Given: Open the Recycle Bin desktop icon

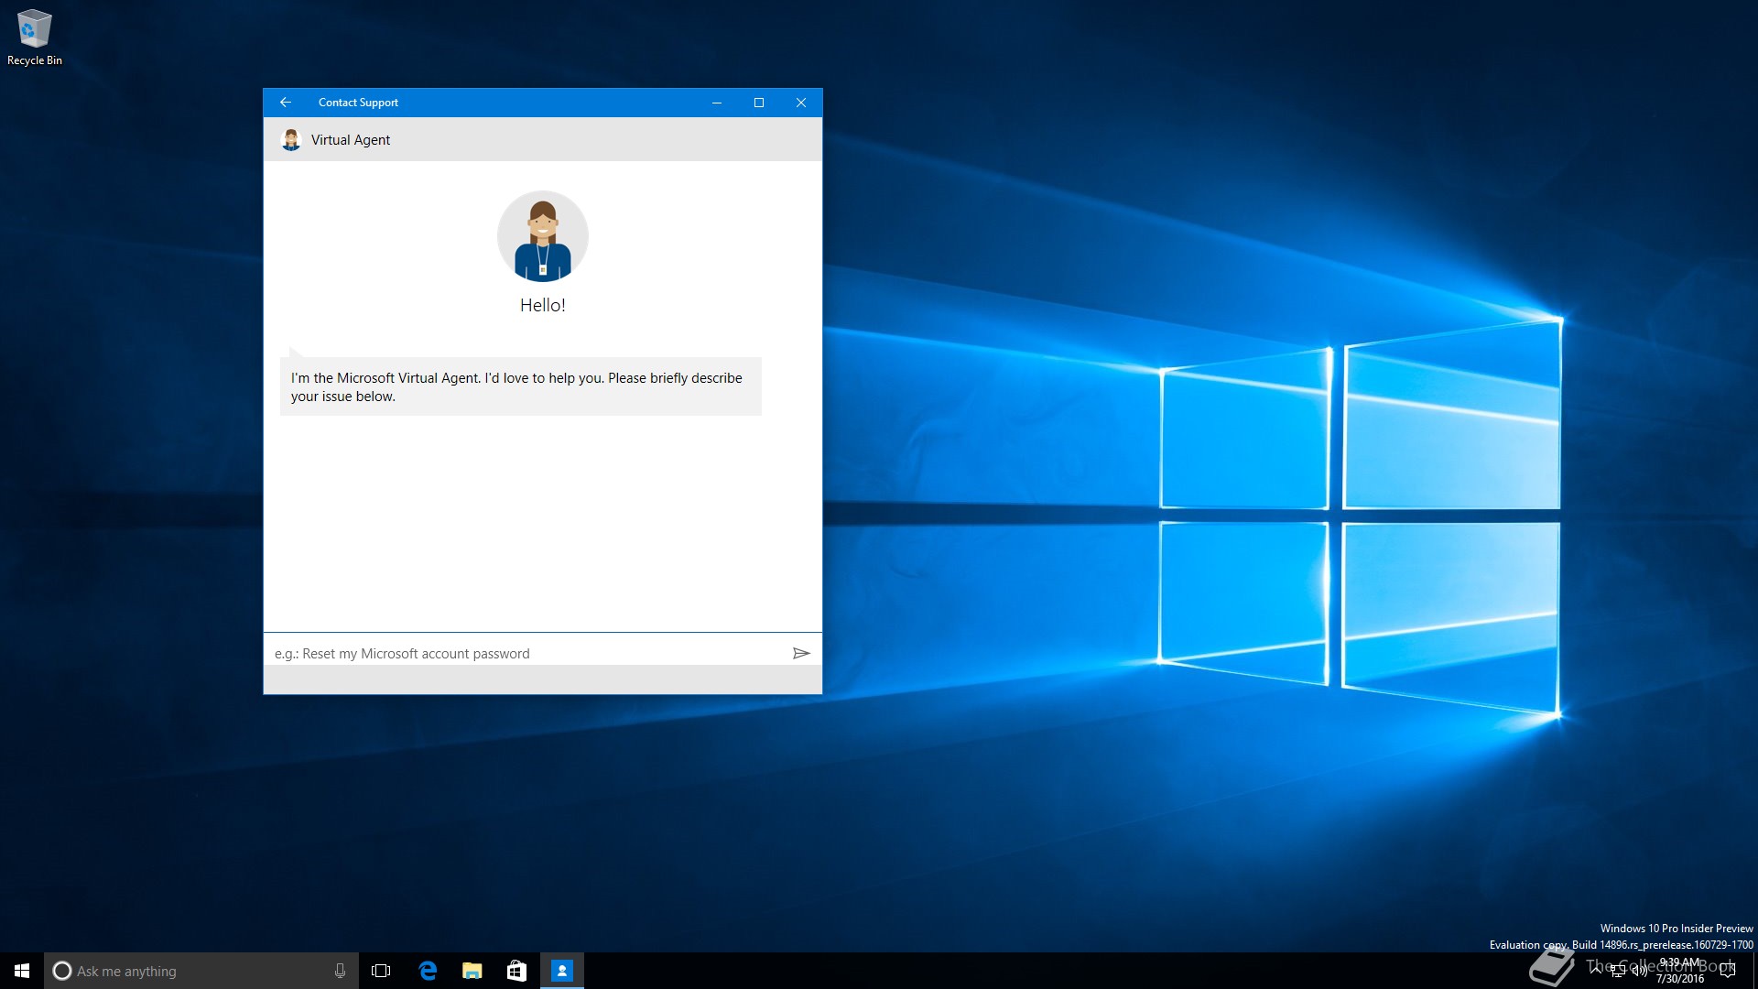Looking at the screenshot, I should point(35,38).
